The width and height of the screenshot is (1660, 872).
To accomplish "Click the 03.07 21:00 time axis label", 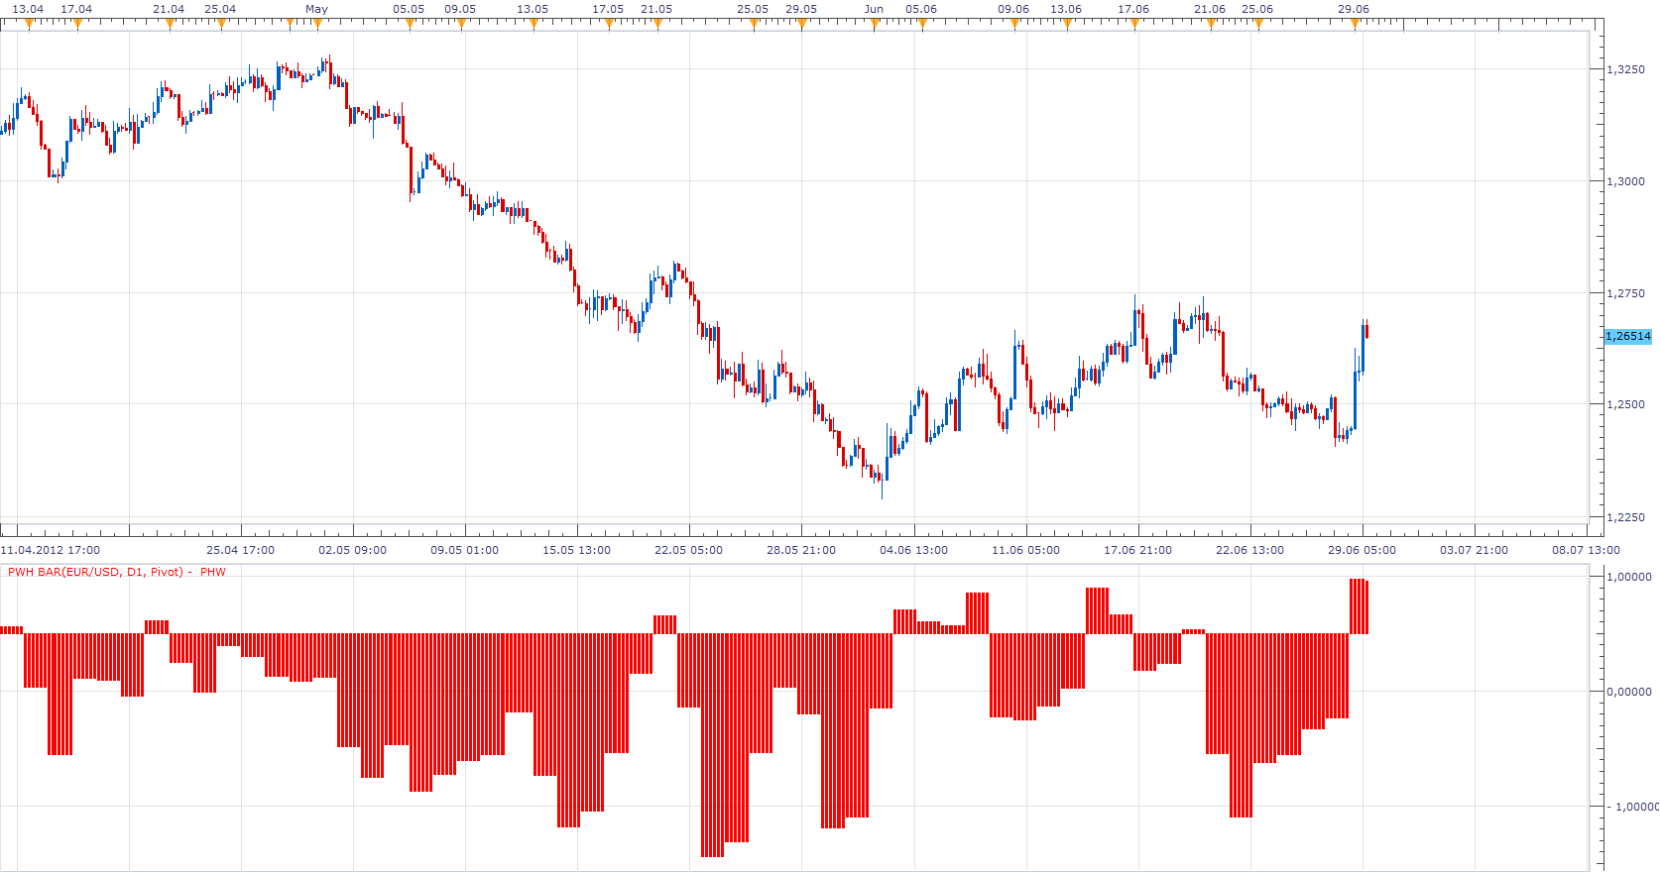I will pyautogui.click(x=1475, y=550).
